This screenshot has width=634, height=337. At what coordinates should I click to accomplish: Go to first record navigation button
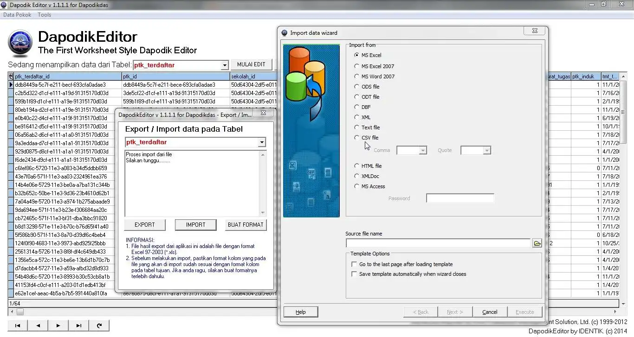tap(18, 326)
